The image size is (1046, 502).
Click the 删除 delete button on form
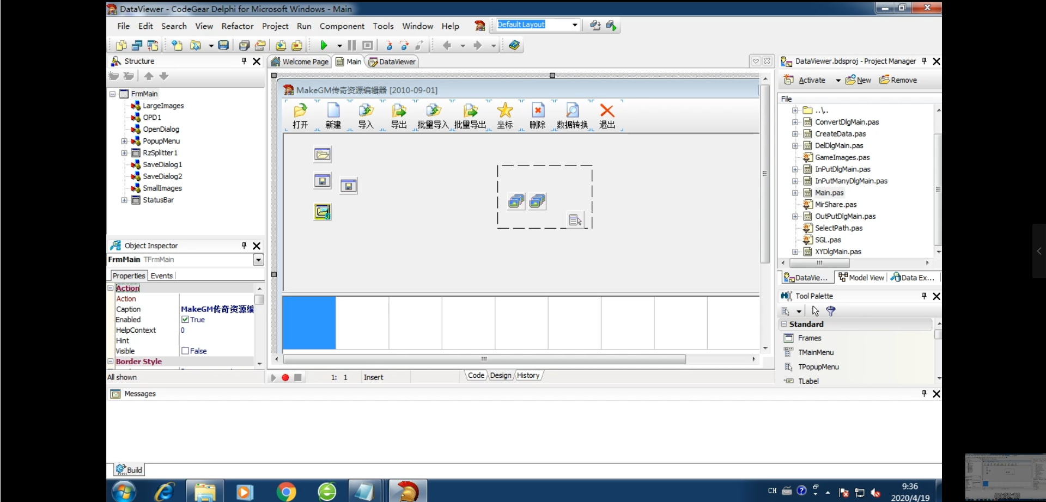538,116
